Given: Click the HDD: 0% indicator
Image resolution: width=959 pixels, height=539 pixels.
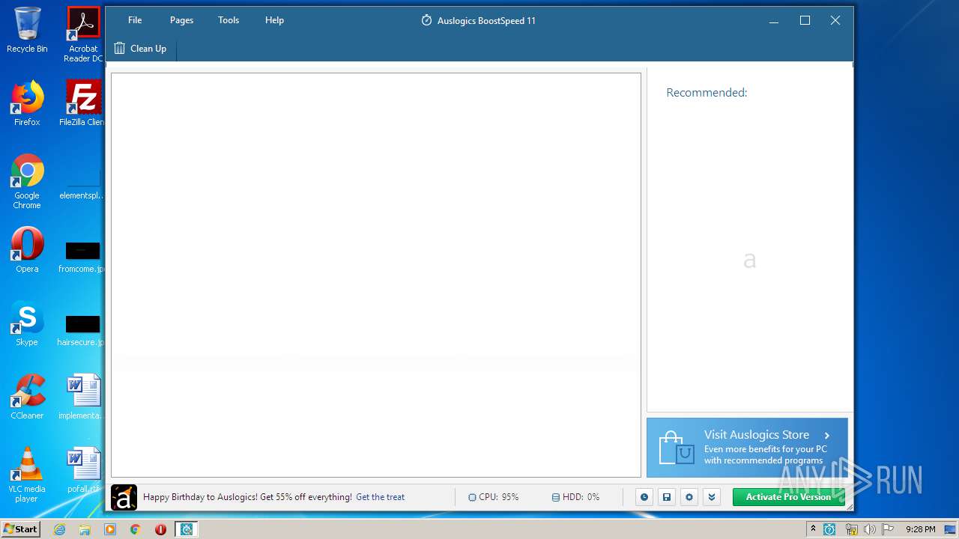Looking at the screenshot, I should point(575,497).
